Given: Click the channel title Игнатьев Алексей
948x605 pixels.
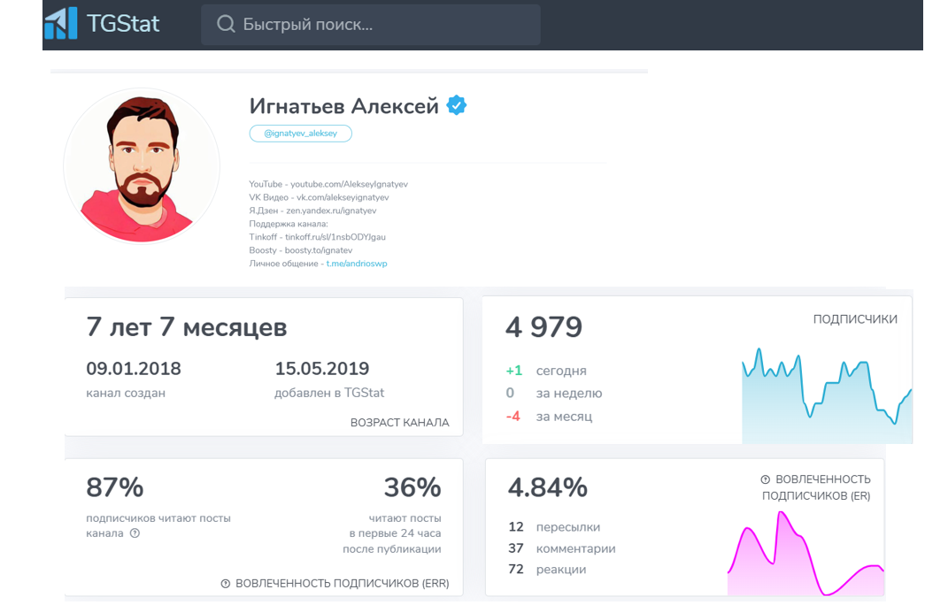Looking at the screenshot, I should pos(344,106).
